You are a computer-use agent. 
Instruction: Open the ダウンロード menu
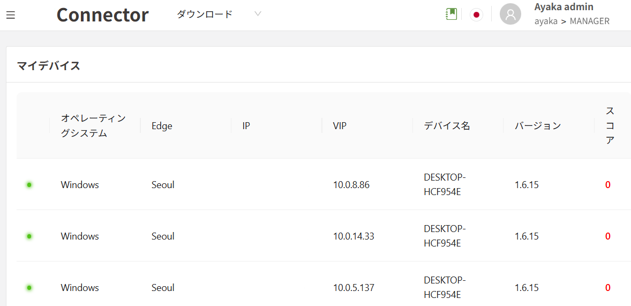click(x=205, y=14)
